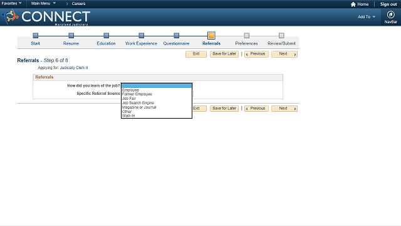This screenshot has height=226, width=401.
Task: Click the highlighted Referrals step icon
Action: point(211,36)
